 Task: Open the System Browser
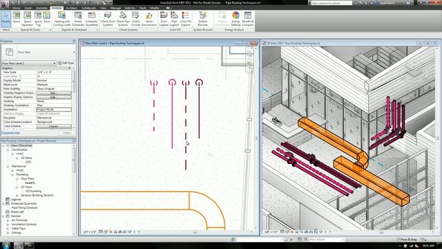pyautogui.click(x=202, y=19)
